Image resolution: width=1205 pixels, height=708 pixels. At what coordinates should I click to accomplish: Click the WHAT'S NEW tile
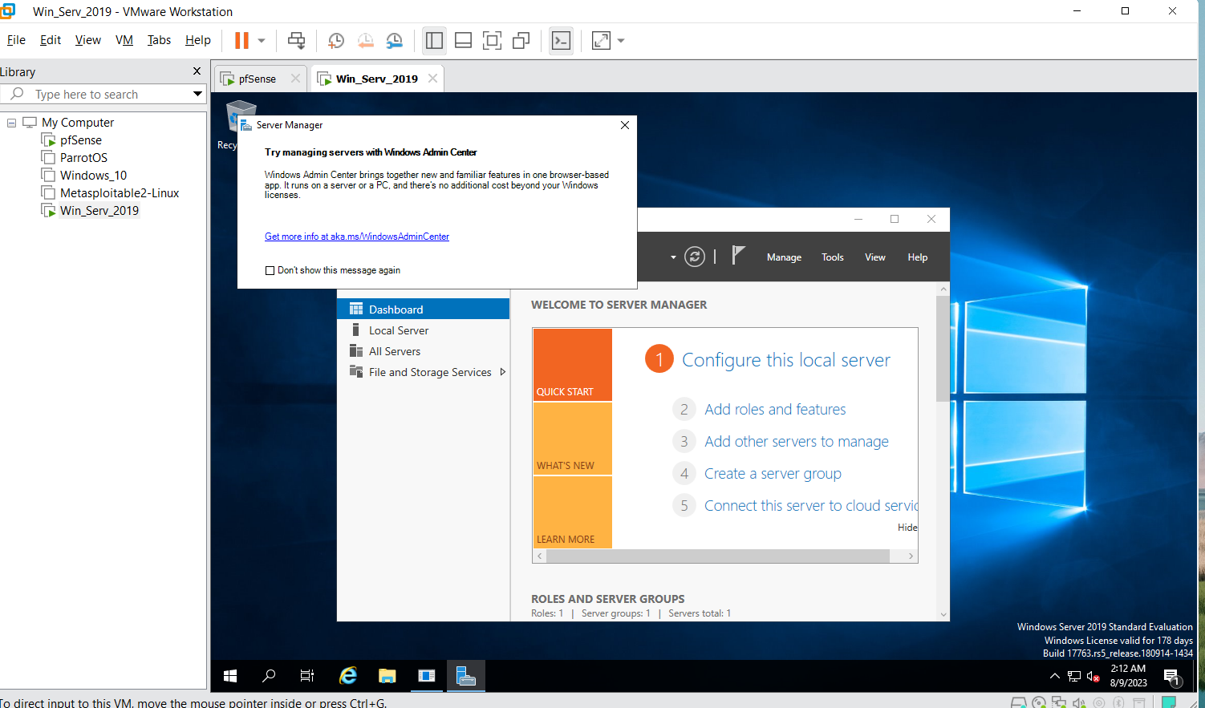click(573, 439)
